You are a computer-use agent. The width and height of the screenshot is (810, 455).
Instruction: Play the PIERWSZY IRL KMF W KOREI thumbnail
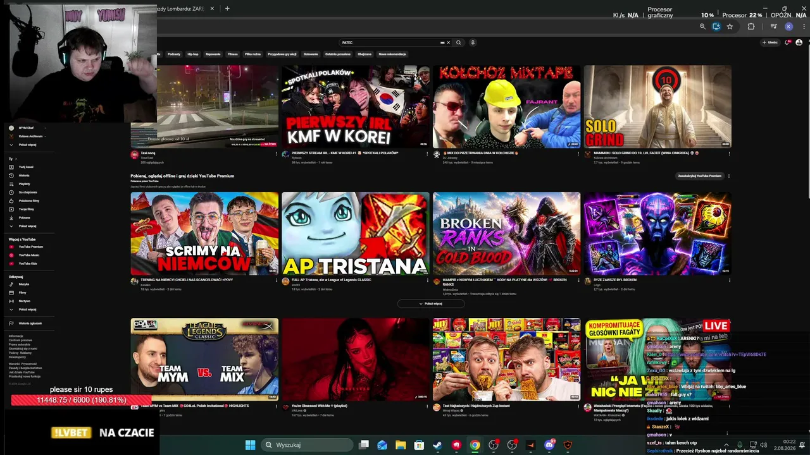click(x=356, y=107)
